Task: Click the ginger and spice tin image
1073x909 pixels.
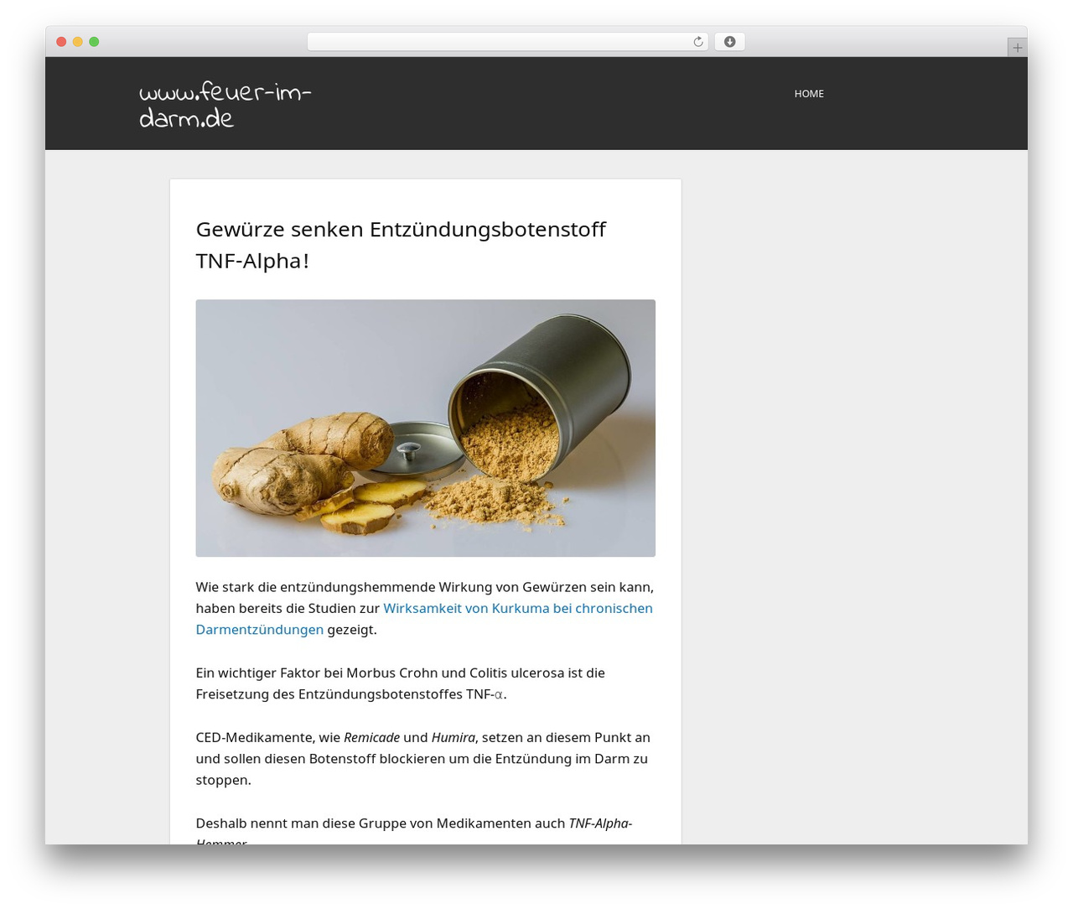Action: 425,428
